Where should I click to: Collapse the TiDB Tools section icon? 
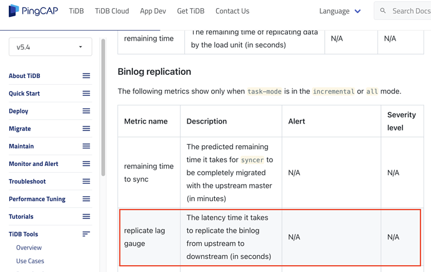(86, 234)
